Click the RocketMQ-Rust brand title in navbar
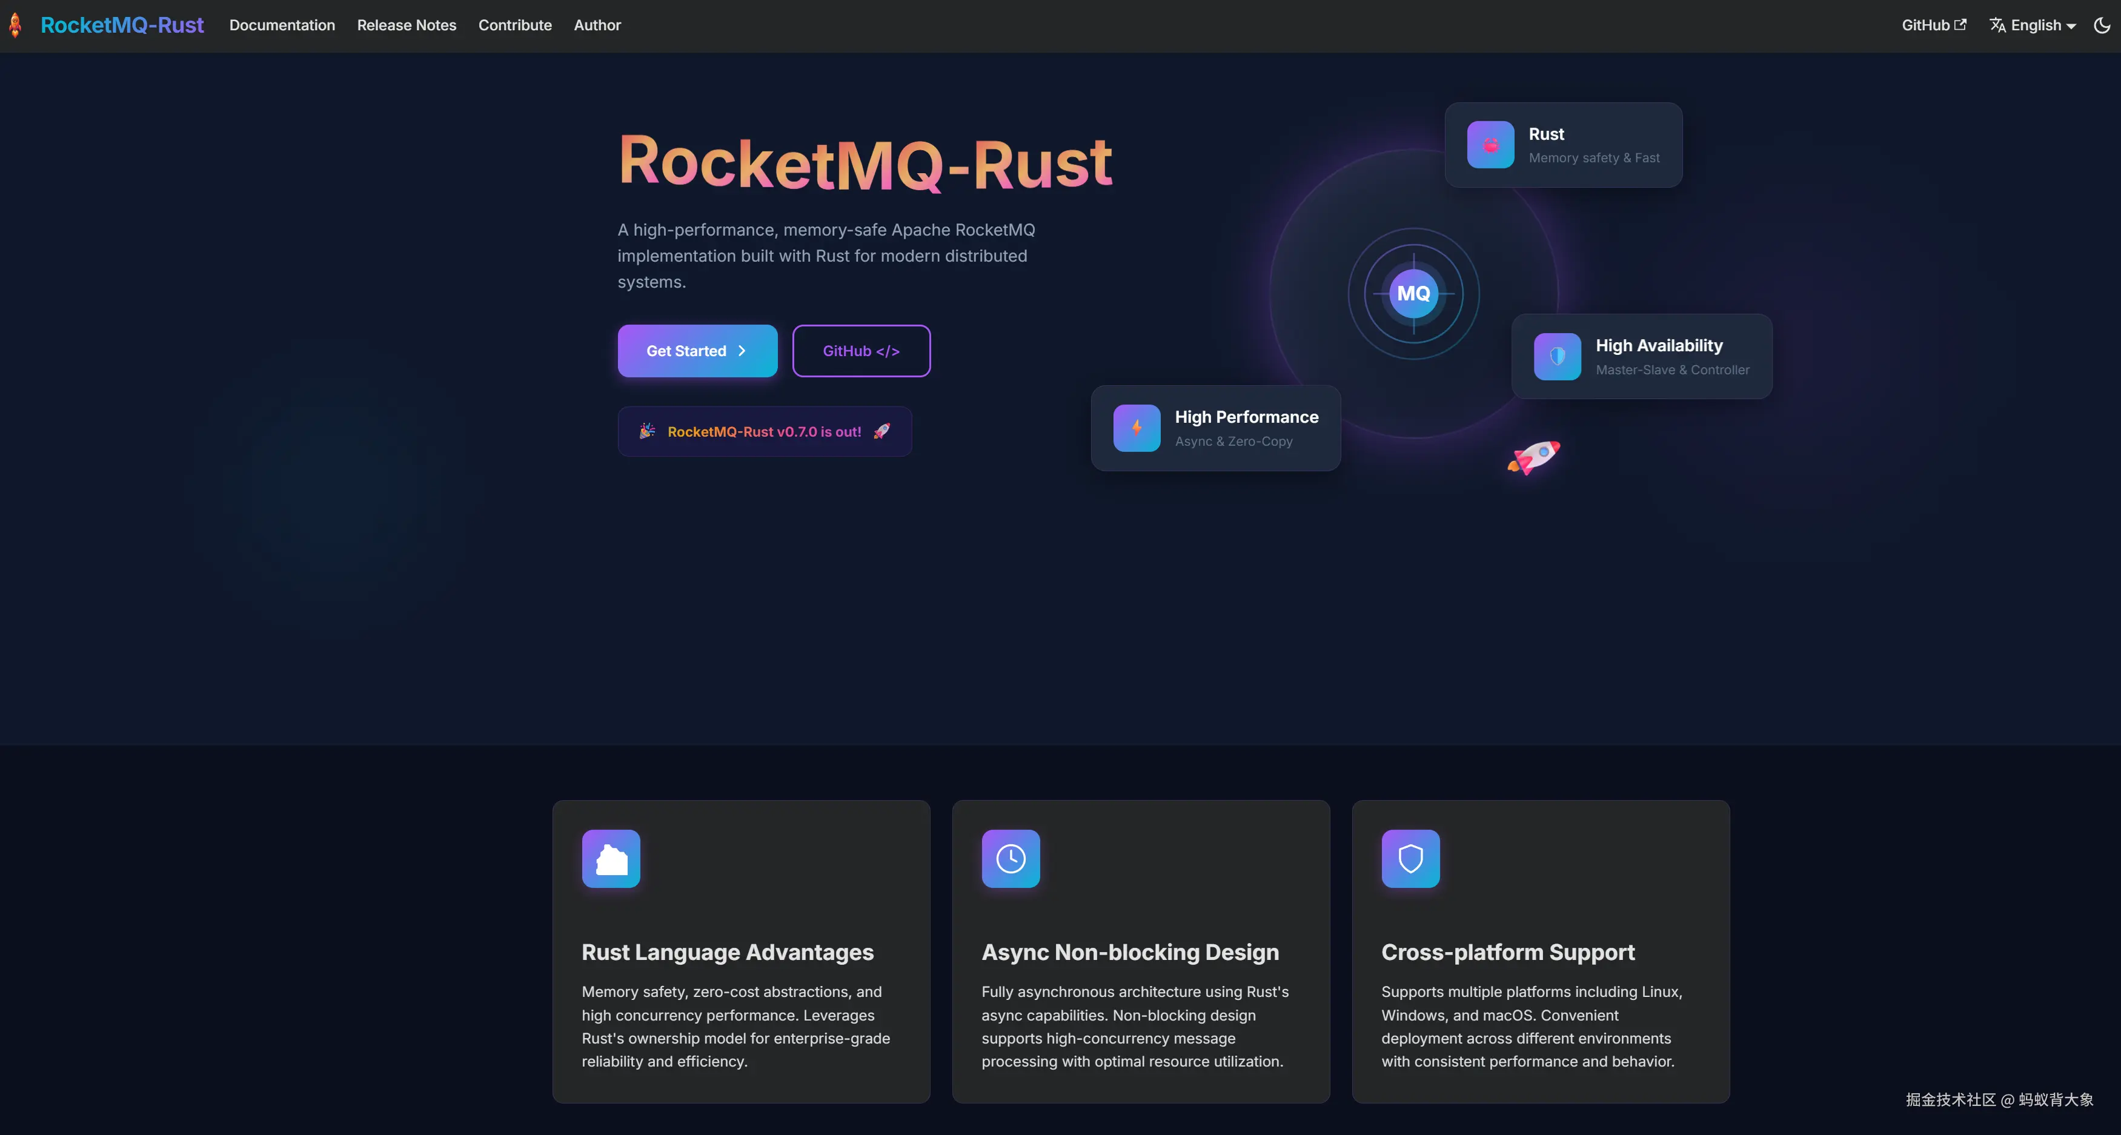The image size is (2121, 1135). [122, 25]
